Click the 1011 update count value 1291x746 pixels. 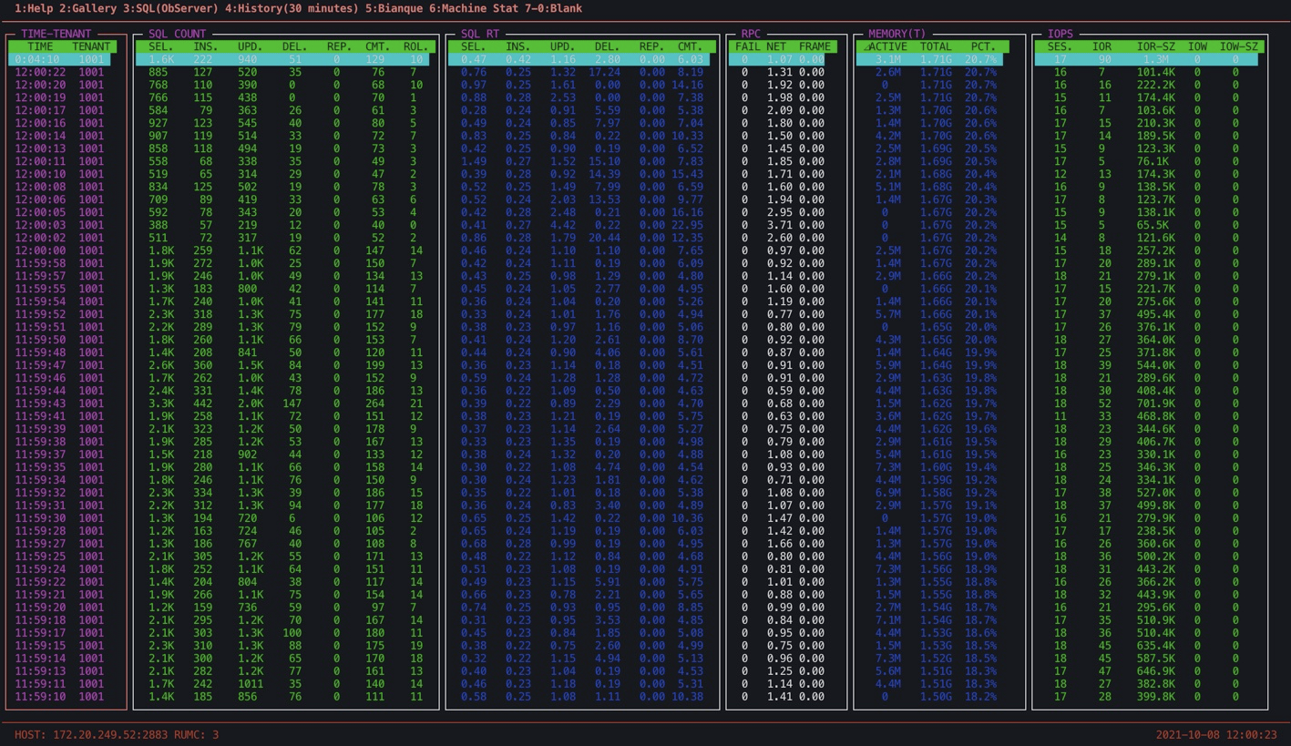(x=251, y=684)
